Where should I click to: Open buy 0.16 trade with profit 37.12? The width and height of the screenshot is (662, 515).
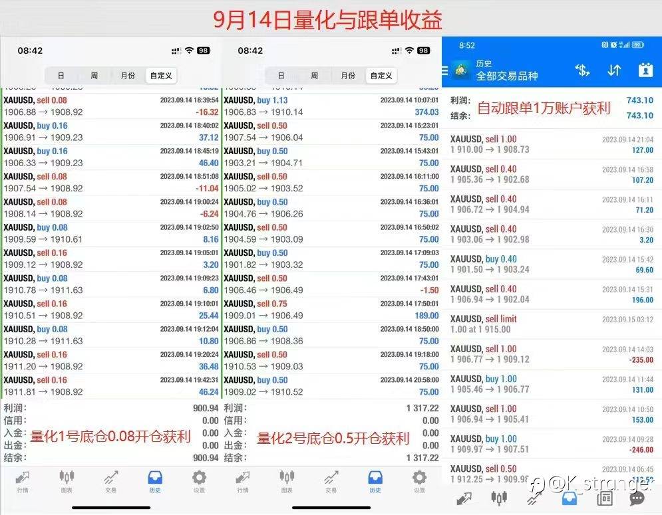click(x=111, y=132)
